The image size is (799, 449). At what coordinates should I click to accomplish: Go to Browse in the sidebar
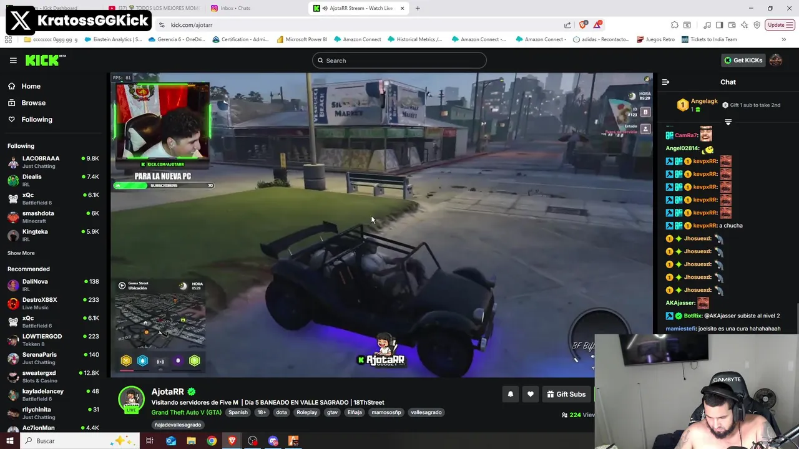click(x=27, y=103)
